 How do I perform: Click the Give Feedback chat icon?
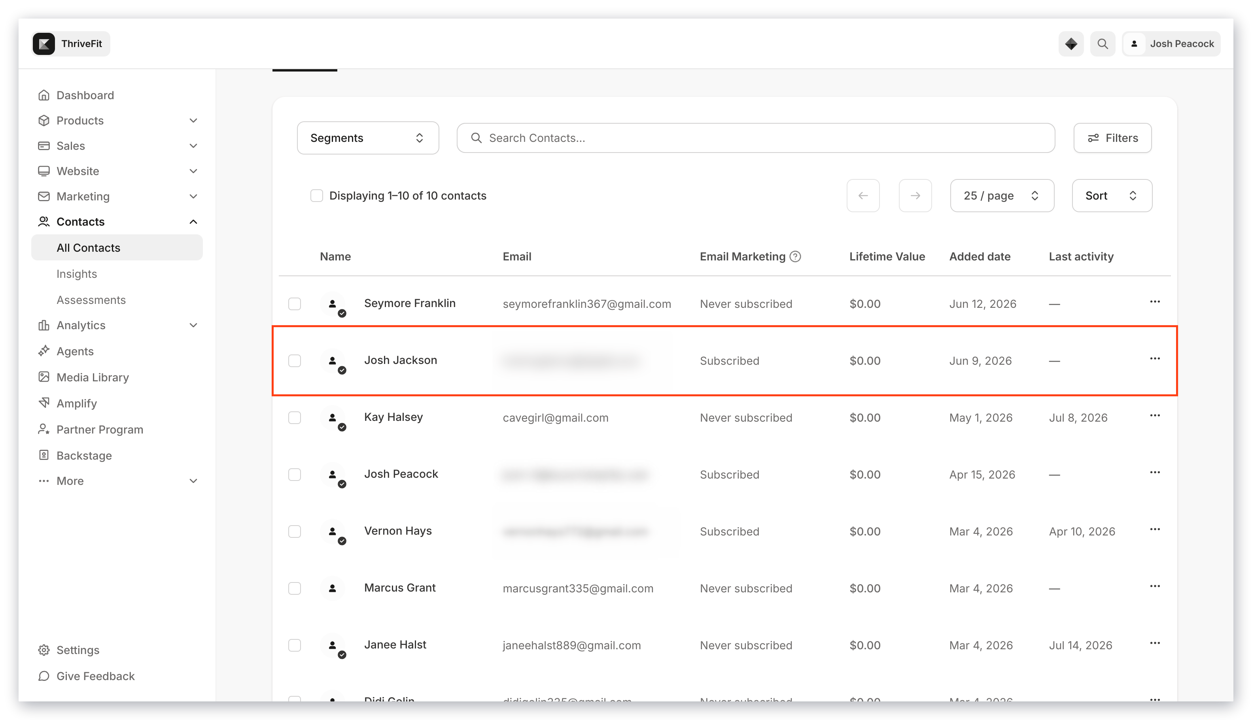click(x=44, y=675)
